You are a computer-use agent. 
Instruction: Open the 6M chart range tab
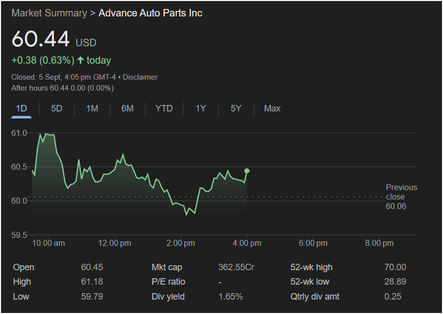[128, 108]
